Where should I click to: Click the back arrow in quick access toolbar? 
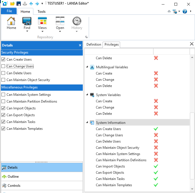pyautogui.click(x=31, y=4)
